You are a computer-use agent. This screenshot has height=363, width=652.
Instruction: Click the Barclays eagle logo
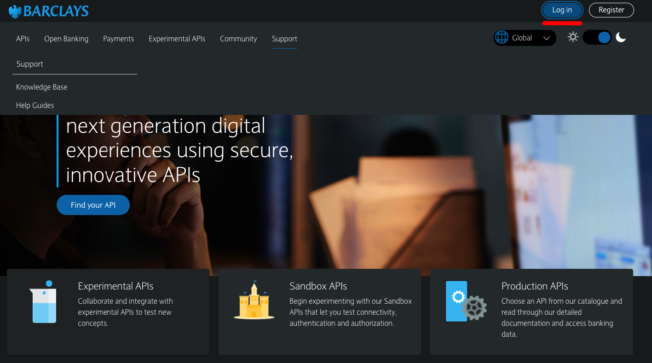tap(15, 11)
